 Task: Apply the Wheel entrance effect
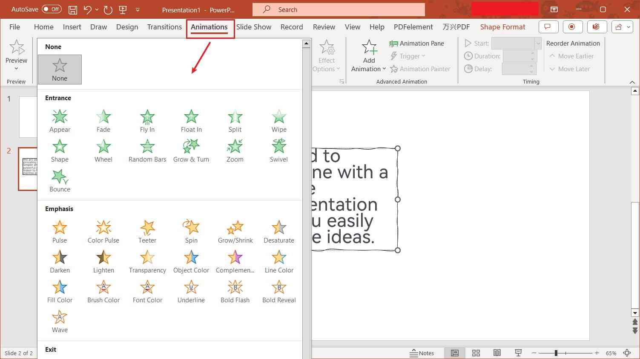coord(103,151)
